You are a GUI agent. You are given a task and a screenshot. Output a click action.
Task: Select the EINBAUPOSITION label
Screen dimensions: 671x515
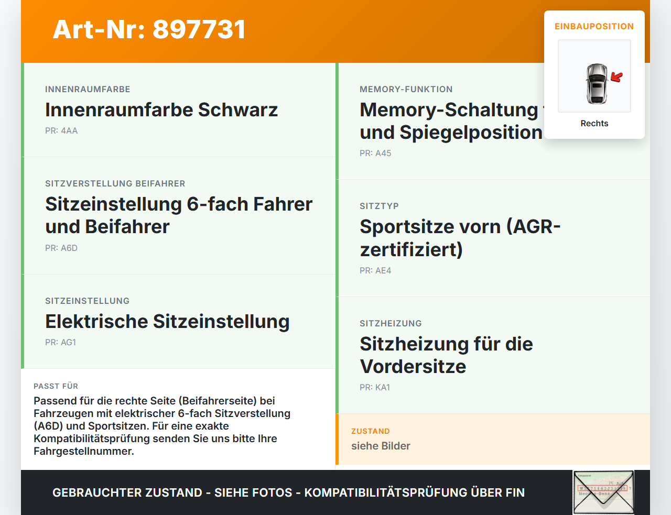tap(594, 26)
